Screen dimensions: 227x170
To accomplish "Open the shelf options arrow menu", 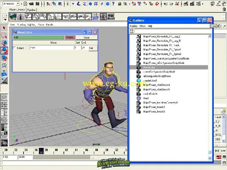I will (5, 19).
